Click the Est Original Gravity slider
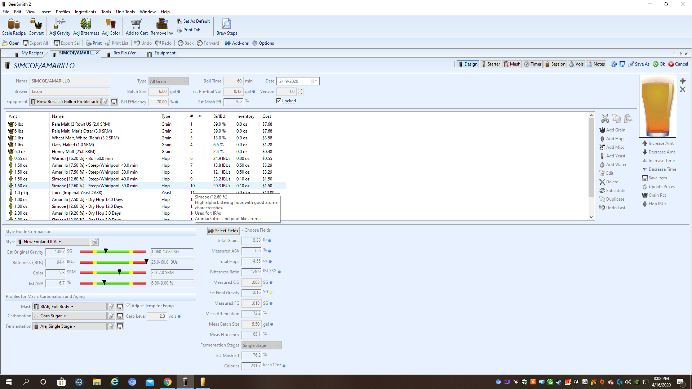692x389 pixels. tap(113, 252)
